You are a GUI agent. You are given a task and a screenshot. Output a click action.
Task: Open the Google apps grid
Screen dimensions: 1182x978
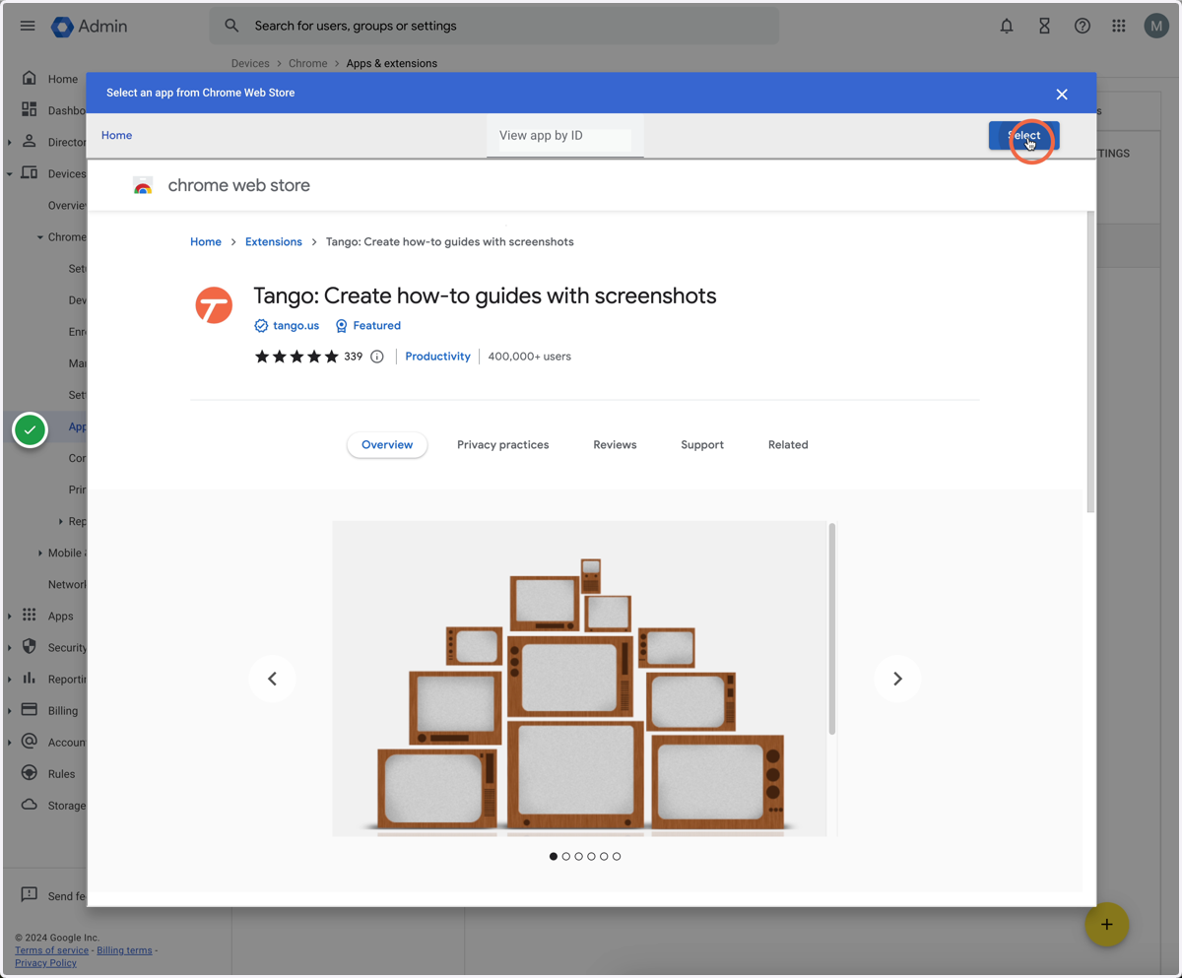[1119, 26]
